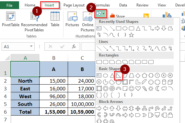Open Recommended PivotTables
185x123 pixels.
34,22
